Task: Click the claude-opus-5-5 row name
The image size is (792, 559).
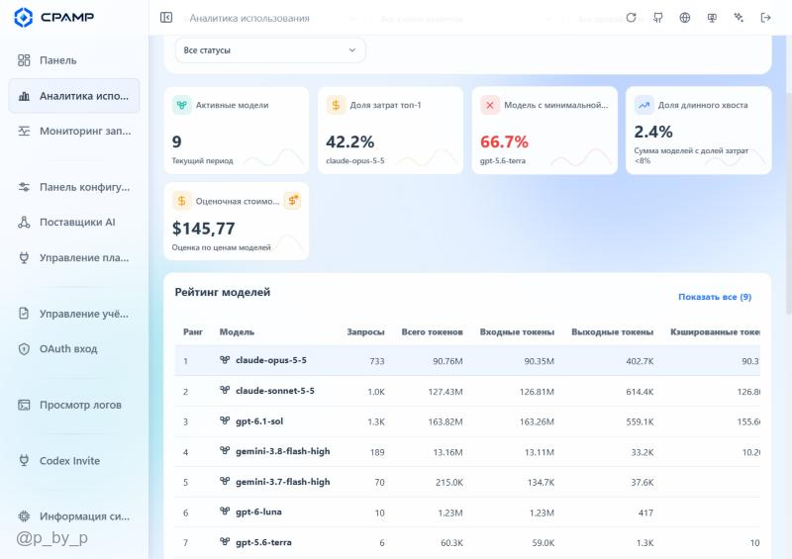Action: click(271, 360)
